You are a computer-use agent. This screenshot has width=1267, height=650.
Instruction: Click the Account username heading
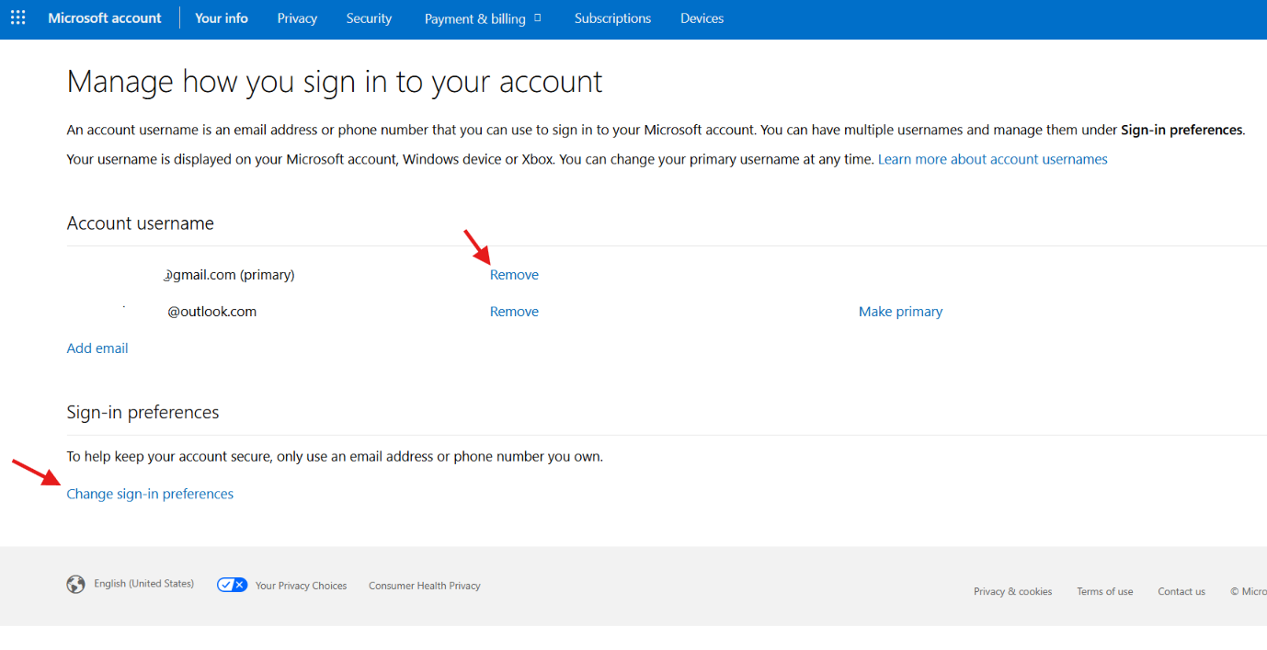tap(141, 223)
